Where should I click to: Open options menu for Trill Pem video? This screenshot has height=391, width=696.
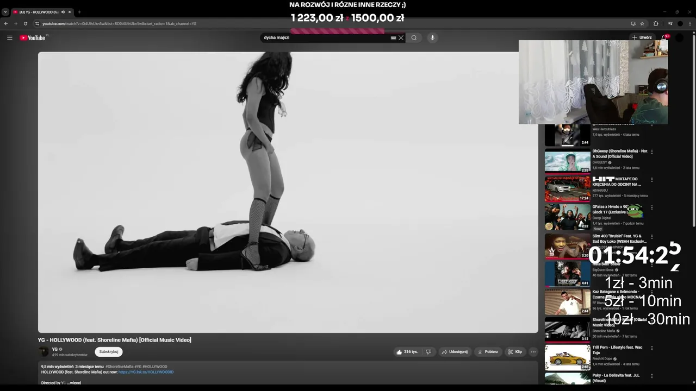click(652, 348)
